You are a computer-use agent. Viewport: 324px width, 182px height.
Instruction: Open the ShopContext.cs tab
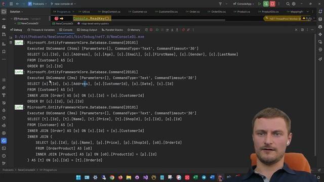point(109,12)
